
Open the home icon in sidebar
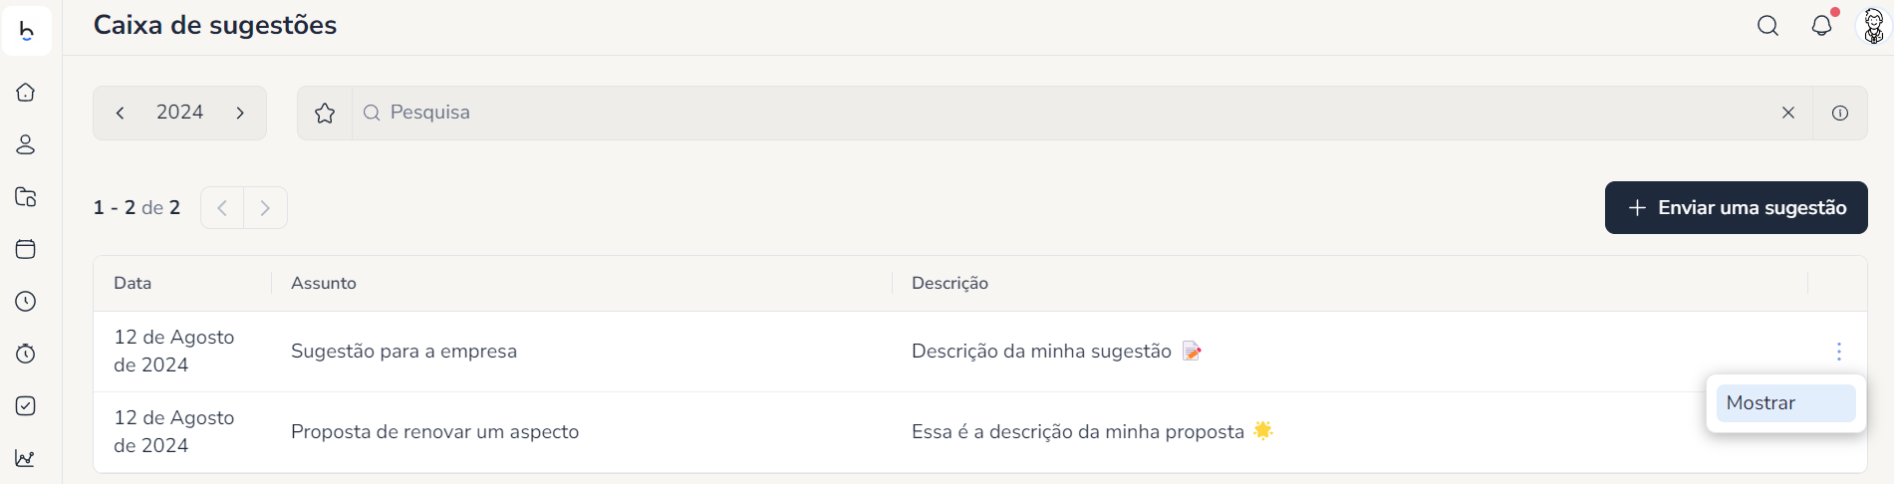26,93
